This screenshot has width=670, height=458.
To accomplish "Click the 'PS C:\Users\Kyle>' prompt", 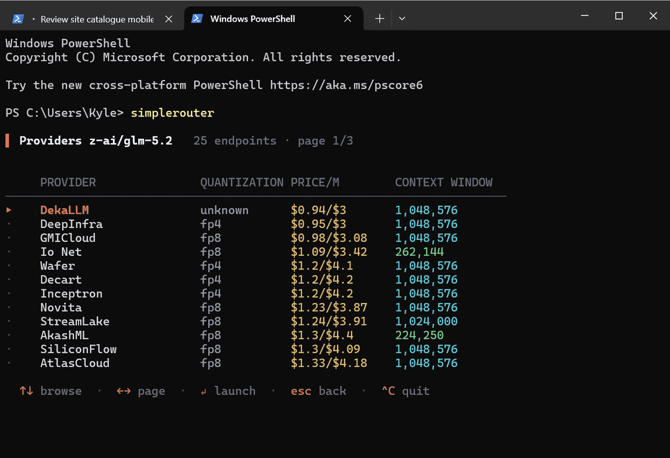I will click(x=65, y=113).
